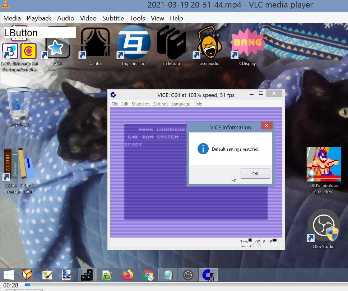Image resolution: width=348 pixels, height=291 pixels.
Task: Open the VICE Settings menu
Action: coord(161,104)
